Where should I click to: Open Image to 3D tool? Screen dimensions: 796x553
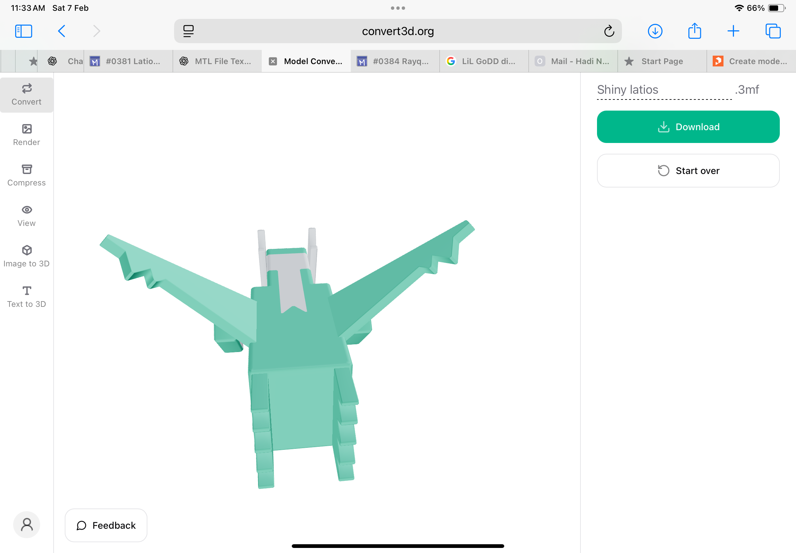(27, 257)
